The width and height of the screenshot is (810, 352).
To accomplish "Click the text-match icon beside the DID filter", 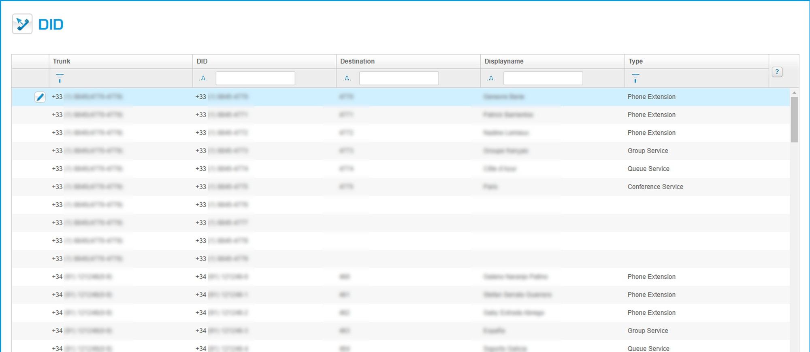I will (203, 78).
